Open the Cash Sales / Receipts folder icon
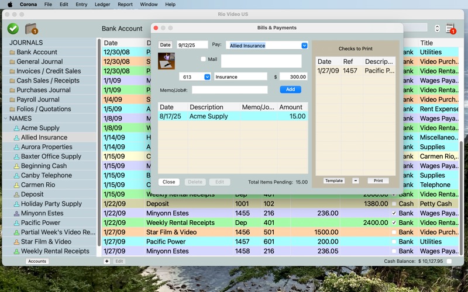The width and height of the screenshot is (468, 292). [x=12, y=81]
